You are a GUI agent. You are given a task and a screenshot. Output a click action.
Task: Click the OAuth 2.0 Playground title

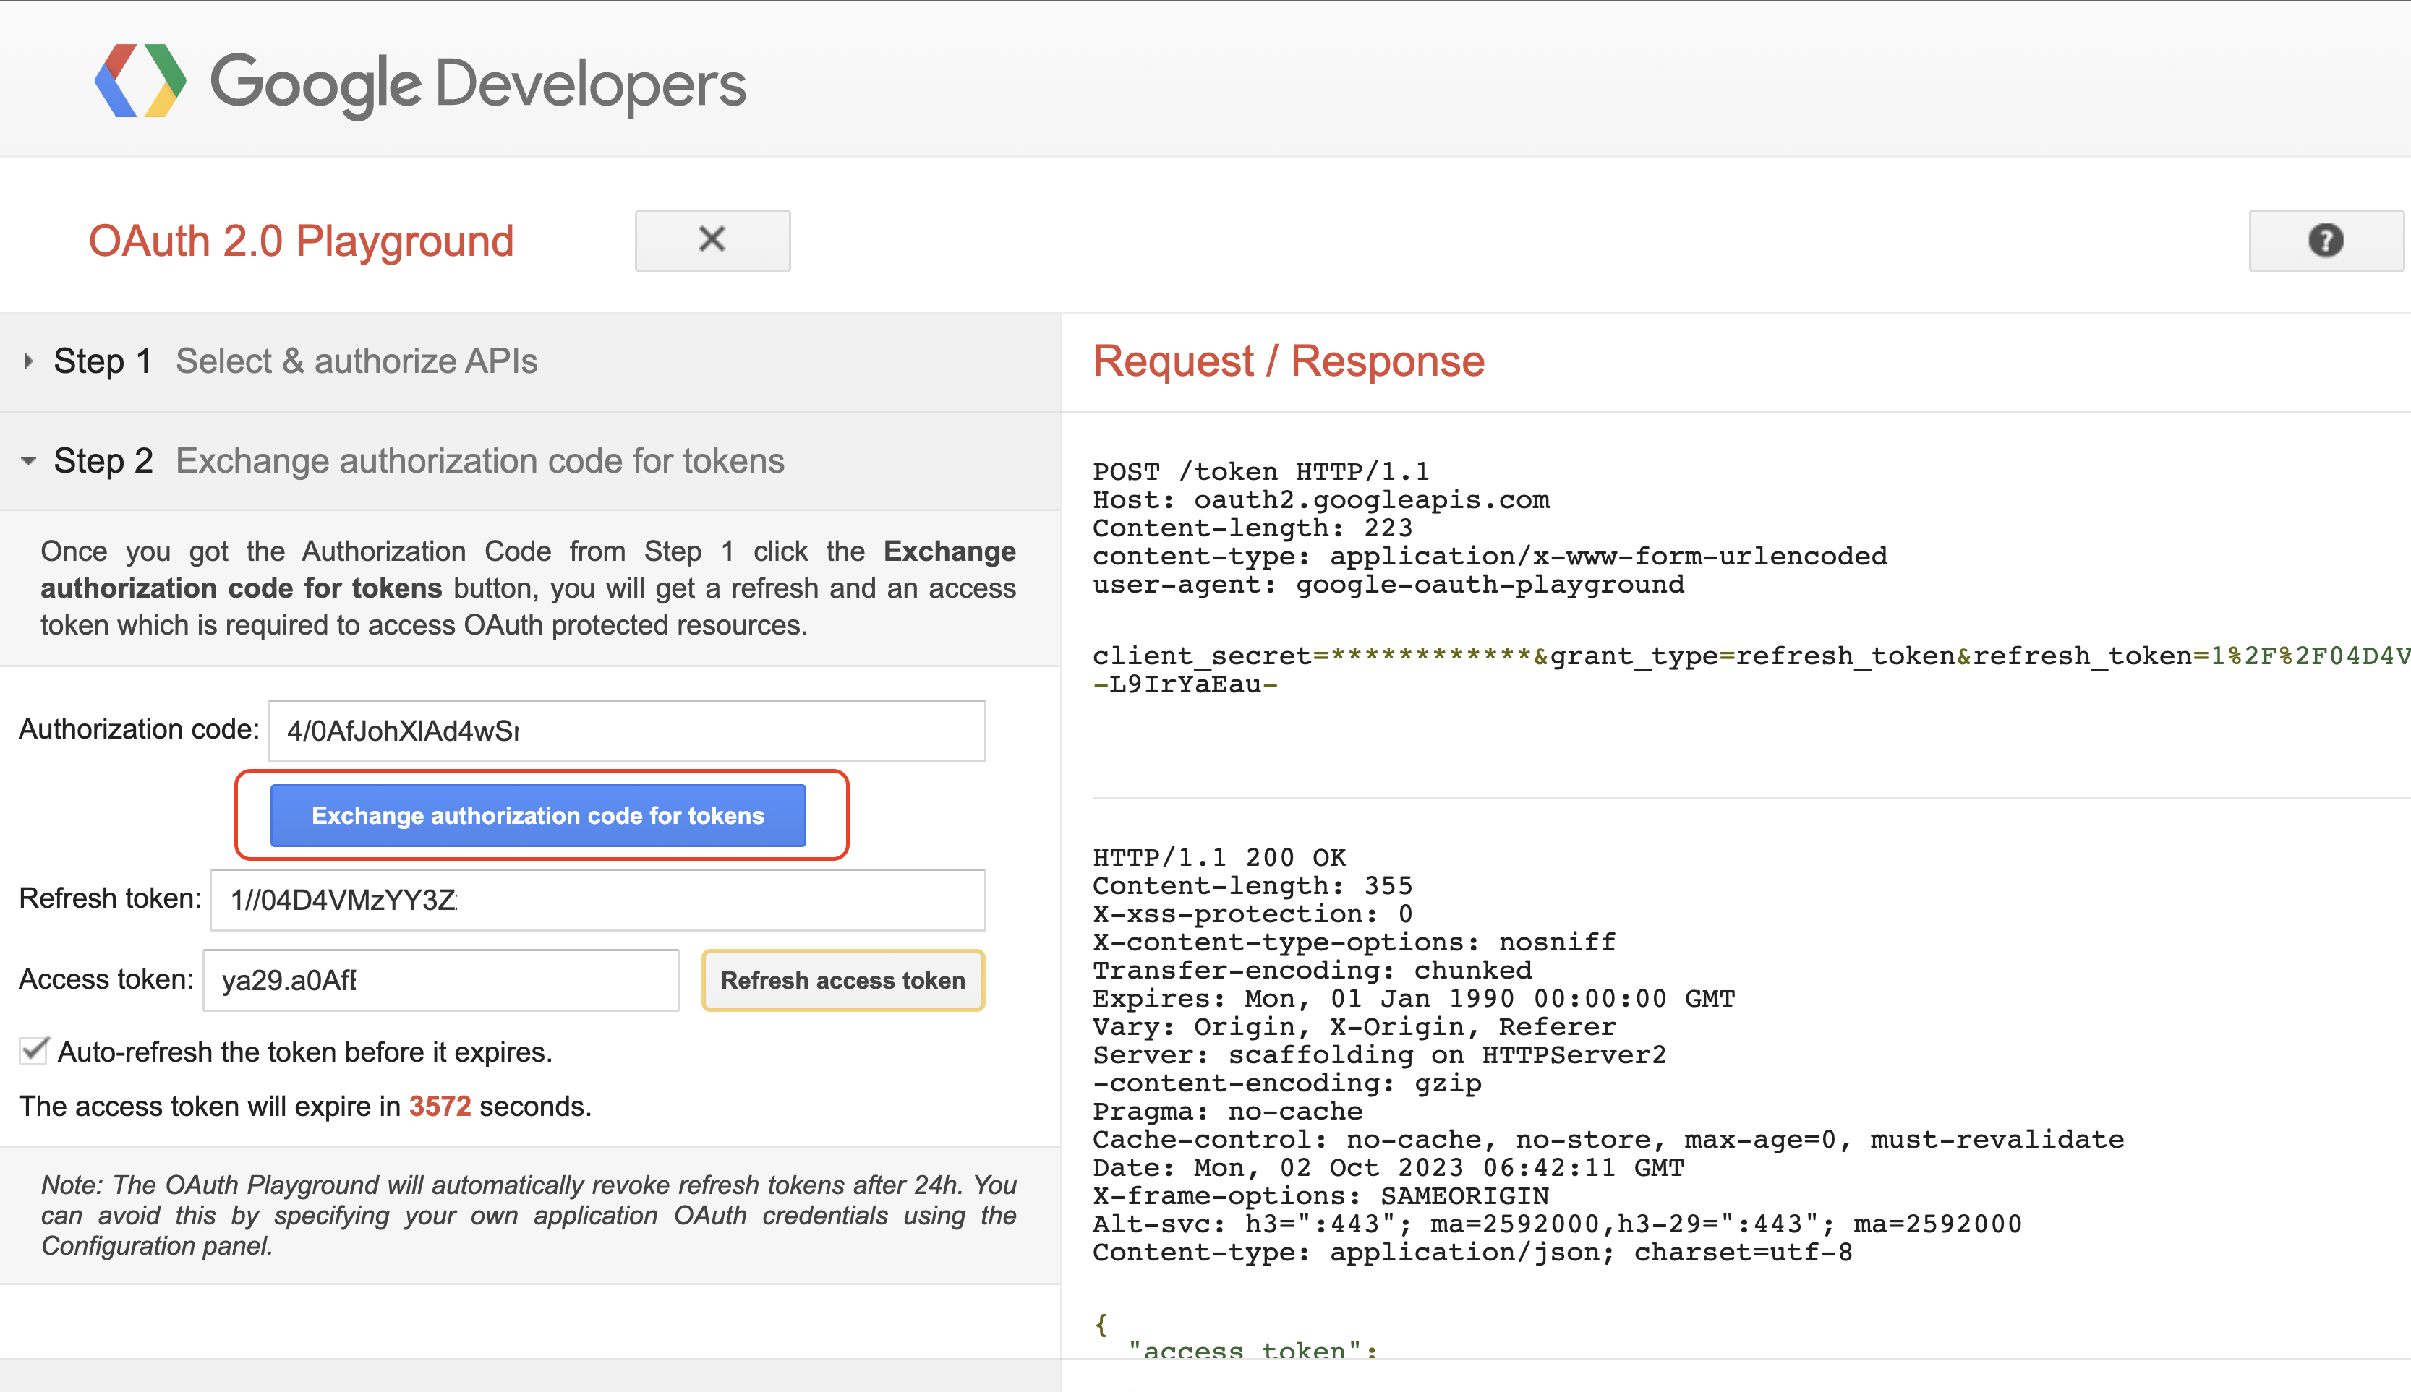302,241
